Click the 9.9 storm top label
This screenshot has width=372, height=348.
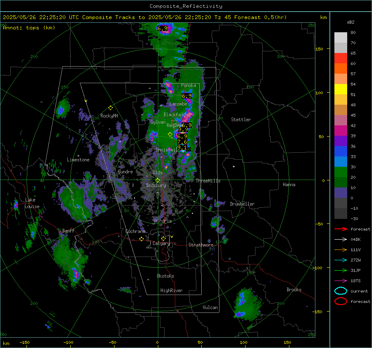(183, 129)
